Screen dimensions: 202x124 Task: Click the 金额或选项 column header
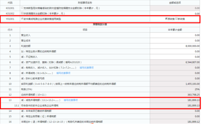click(175, 3)
